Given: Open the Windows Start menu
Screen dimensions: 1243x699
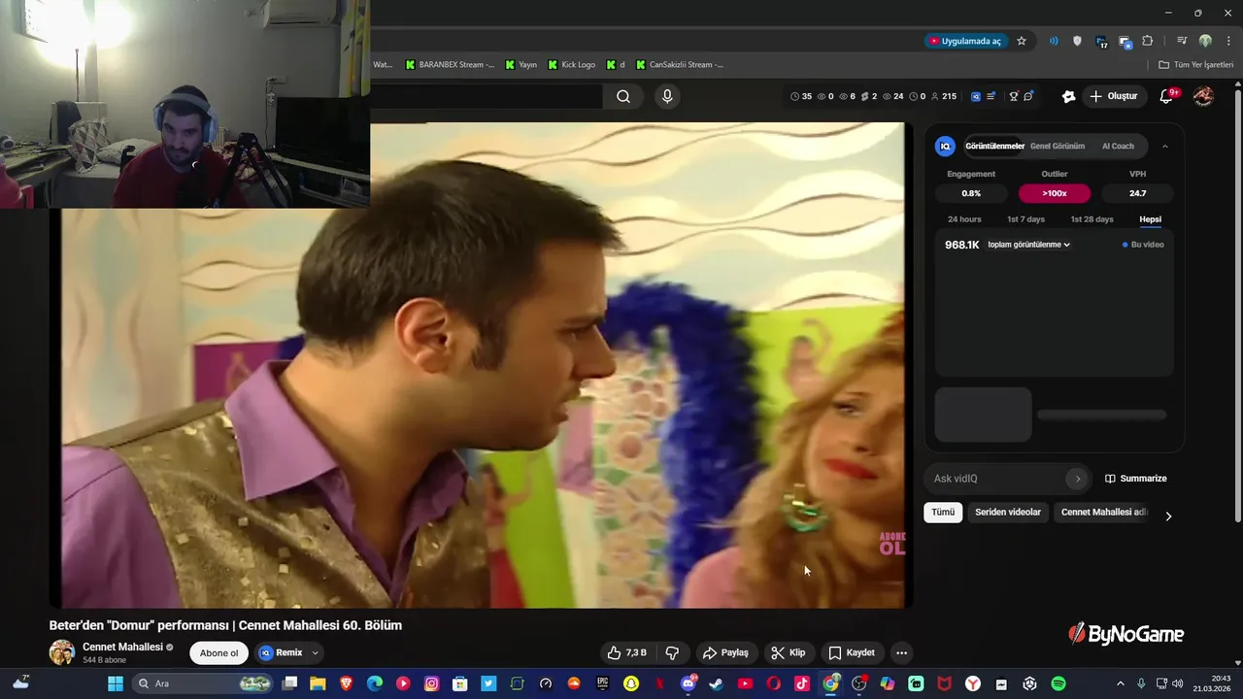Looking at the screenshot, I should coord(115,683).
